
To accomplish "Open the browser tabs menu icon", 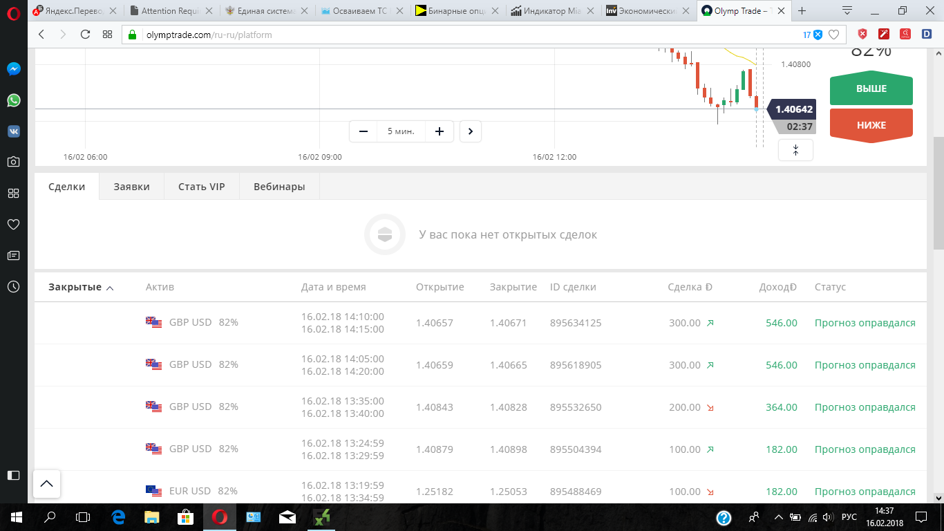I will point(847,11).
